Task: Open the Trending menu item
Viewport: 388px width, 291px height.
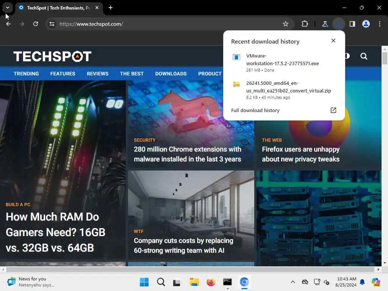Action: click(26, 74)
